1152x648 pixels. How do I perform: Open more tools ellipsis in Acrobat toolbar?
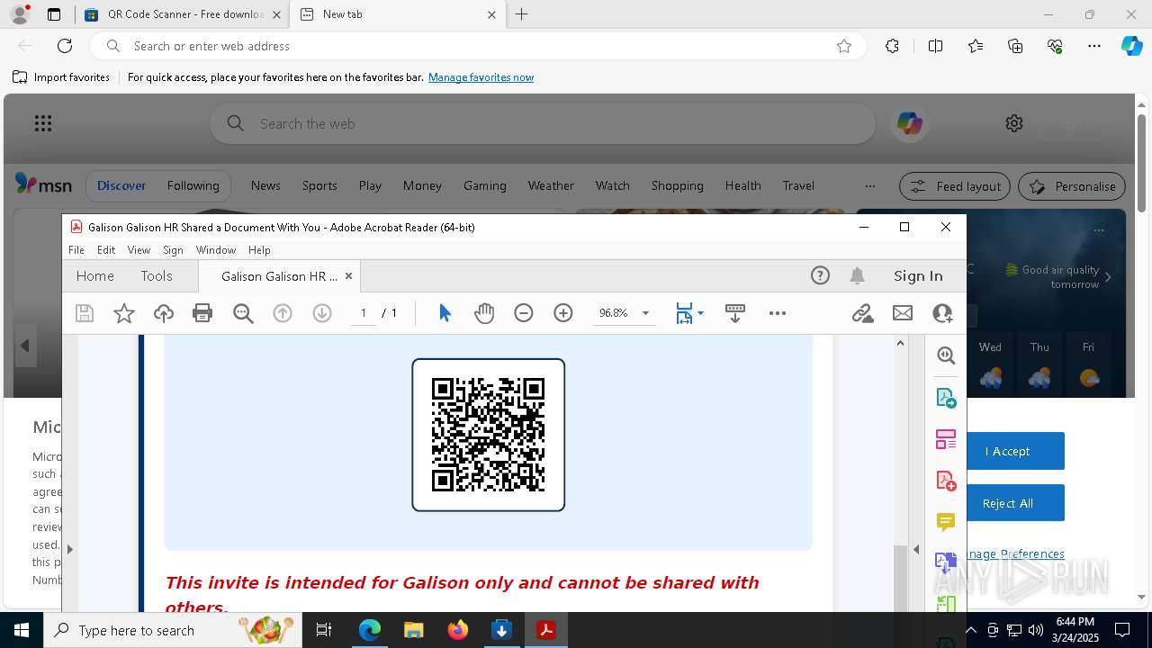click(778, 313)
